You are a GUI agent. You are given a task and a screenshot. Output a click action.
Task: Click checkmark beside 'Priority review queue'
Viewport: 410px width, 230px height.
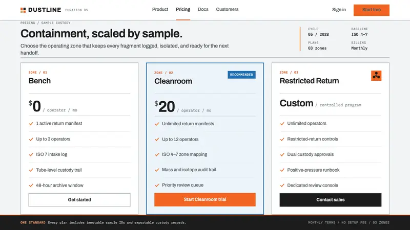[157, 186]
